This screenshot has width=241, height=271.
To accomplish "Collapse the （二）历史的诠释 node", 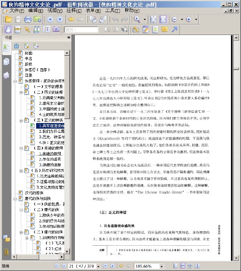I will click(21, 92).
